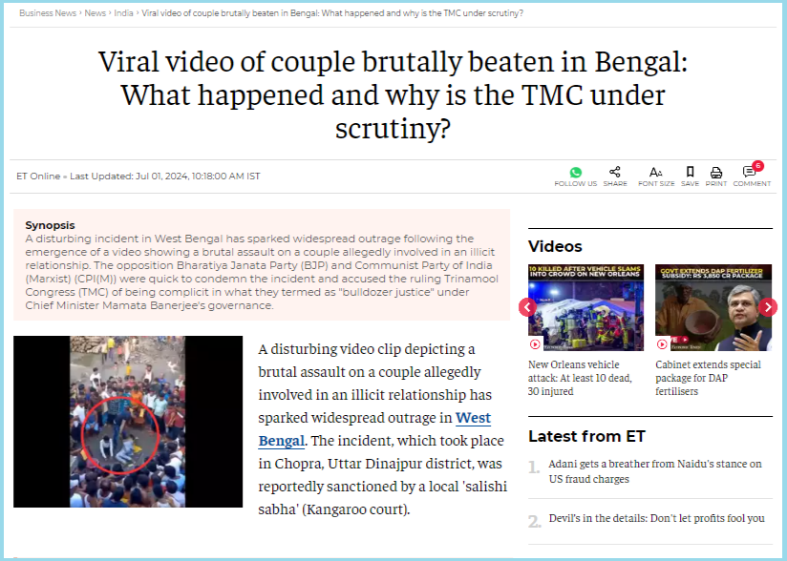Image resolution: width=787 pixels, height=561 pixels.
Task: Click the WhatsApp Follow Us icon
Action: [576, 173]
